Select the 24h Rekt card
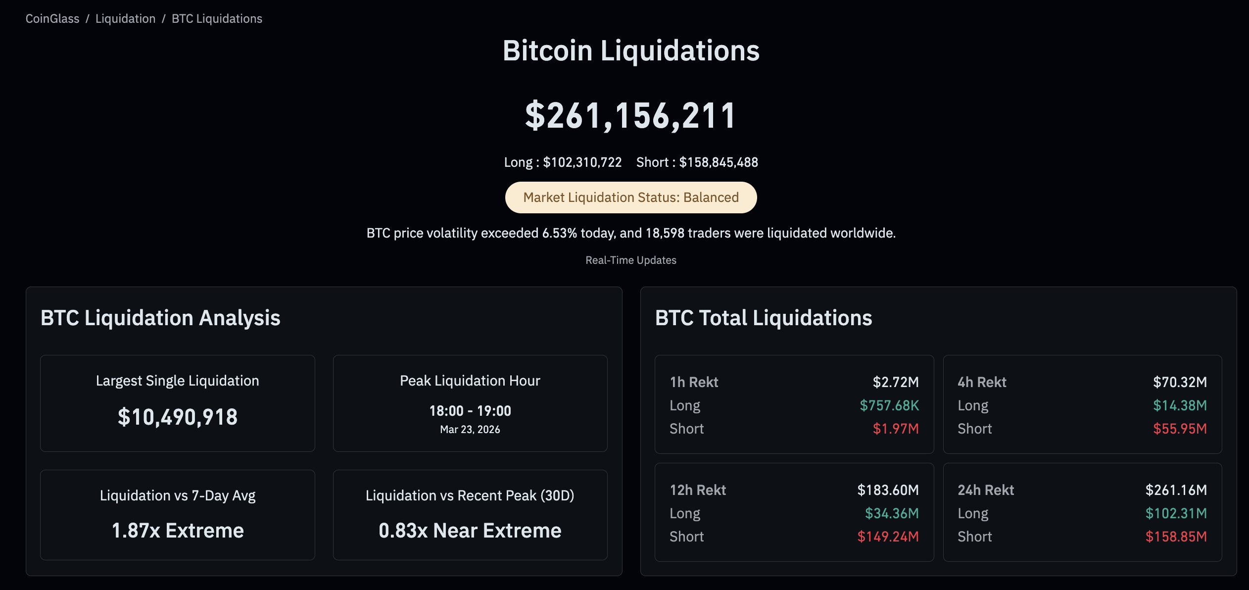 coord(1082,512)
